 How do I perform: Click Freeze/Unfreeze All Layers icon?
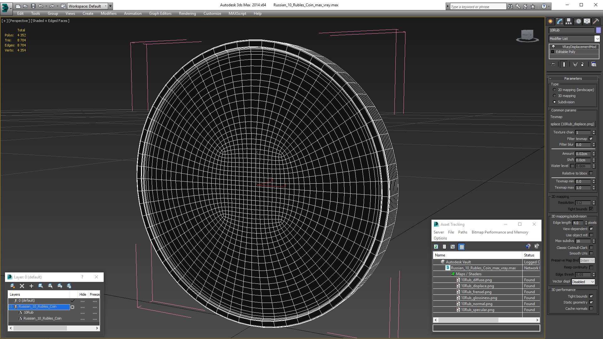[x=69, y=286]
